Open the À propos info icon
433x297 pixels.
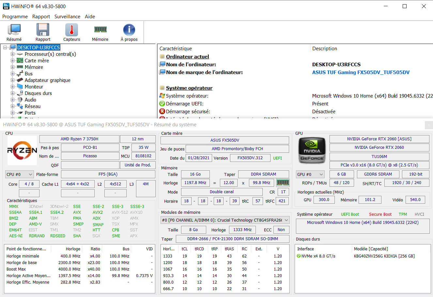(129, 30)
